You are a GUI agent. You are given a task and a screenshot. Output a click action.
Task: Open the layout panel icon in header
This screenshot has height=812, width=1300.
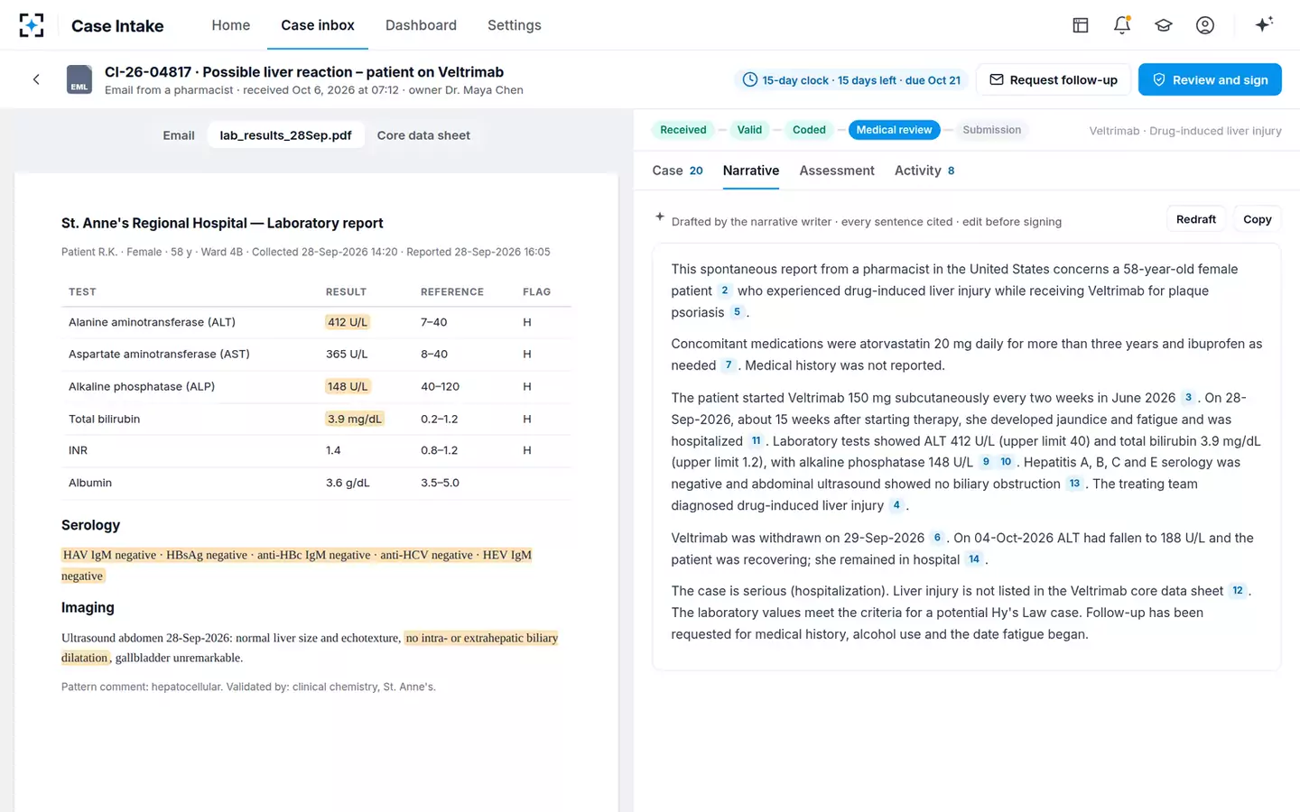pos(1081,25)
